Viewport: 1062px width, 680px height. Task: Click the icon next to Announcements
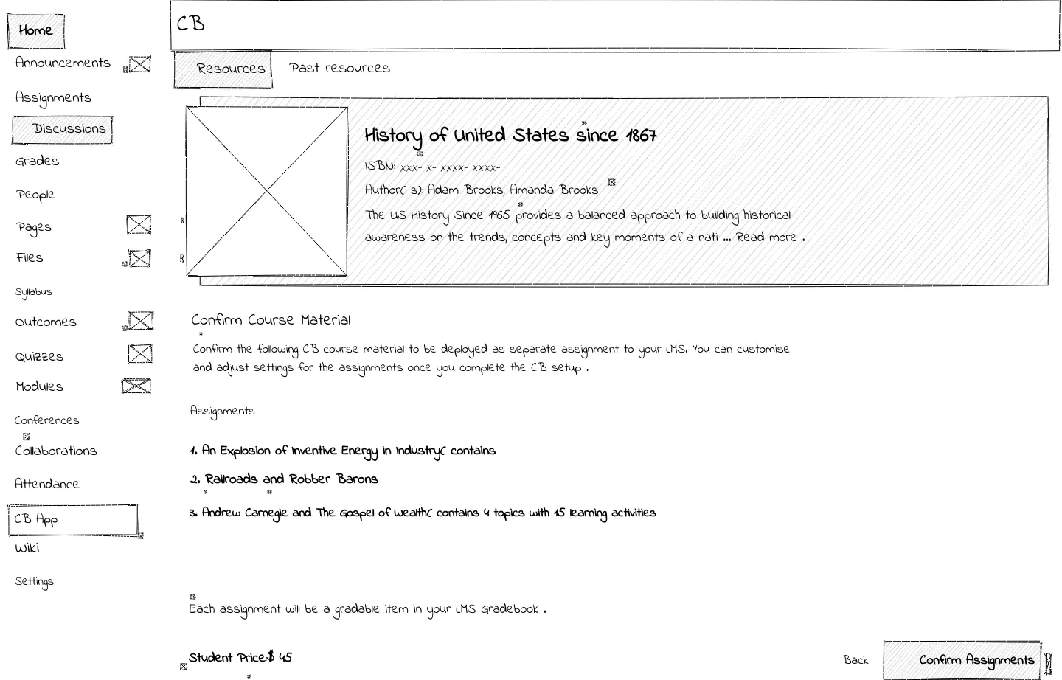pos(139,65)
